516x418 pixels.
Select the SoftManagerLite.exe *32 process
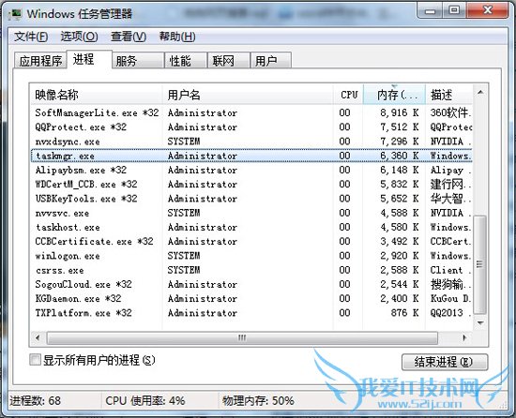coord(252,112)
